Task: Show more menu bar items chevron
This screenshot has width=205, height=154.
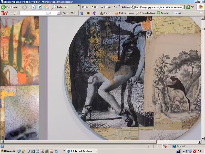Action: [x=119, y=6]
